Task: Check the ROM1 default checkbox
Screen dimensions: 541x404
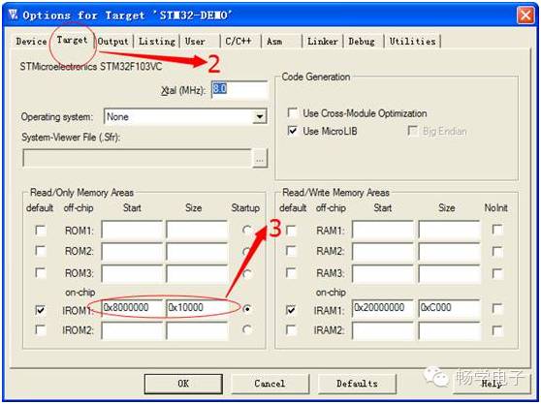Action: (41, 231)
